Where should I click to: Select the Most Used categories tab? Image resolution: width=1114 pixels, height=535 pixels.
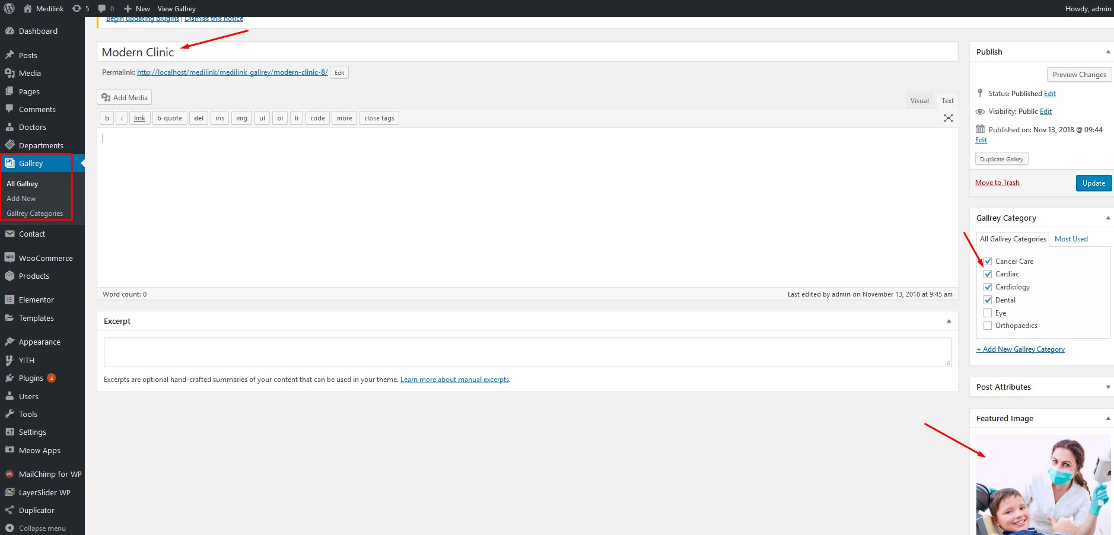pos(1071,239)
